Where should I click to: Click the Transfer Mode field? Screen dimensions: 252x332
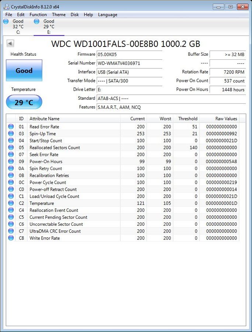coord(130,81)
